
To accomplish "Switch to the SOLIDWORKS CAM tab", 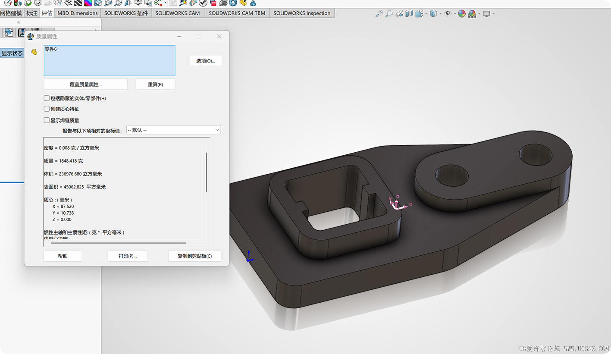I will [178, 13].
